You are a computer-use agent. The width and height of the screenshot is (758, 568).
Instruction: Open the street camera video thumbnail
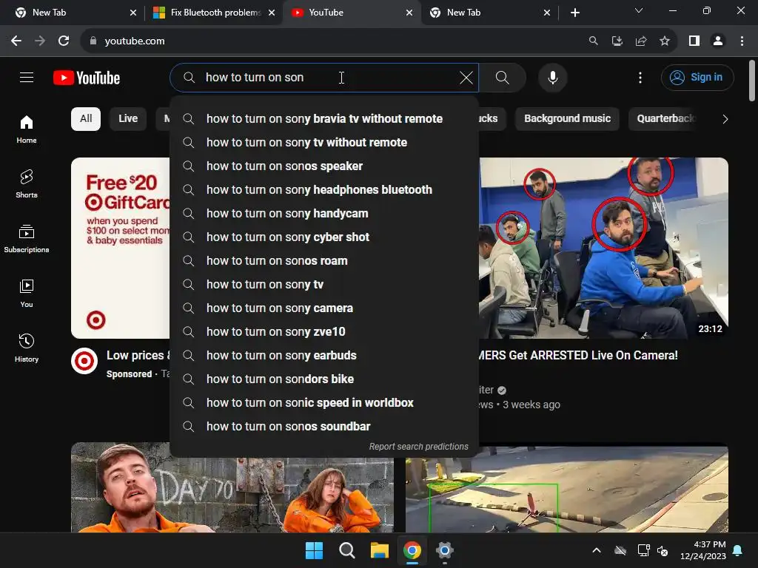click(x=566, y=490)
